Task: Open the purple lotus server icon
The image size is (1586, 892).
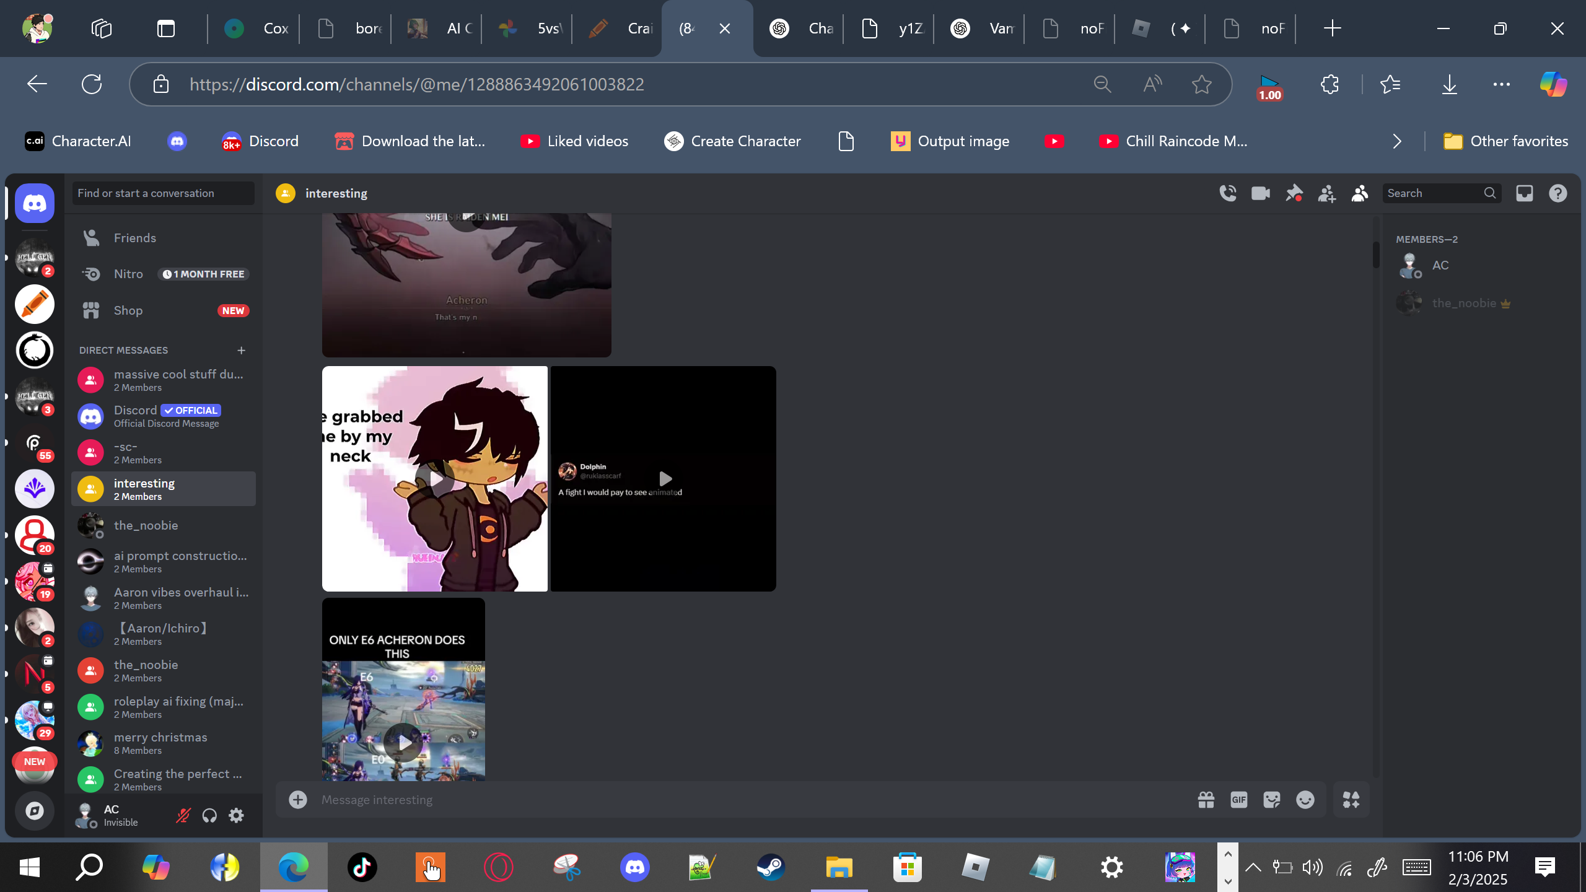Action: click(x=35, y=489)
